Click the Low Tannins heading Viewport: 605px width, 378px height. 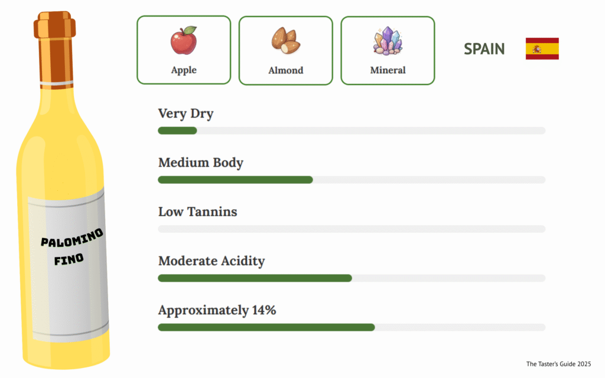pos(197,211)
